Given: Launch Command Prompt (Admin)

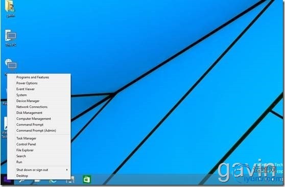Looking at the screenshot, I should point(39,131).
